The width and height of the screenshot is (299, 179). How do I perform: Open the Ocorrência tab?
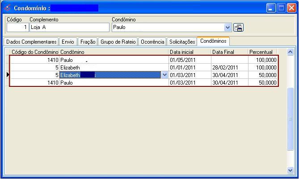pyautogui.click(x=152, y=42)
